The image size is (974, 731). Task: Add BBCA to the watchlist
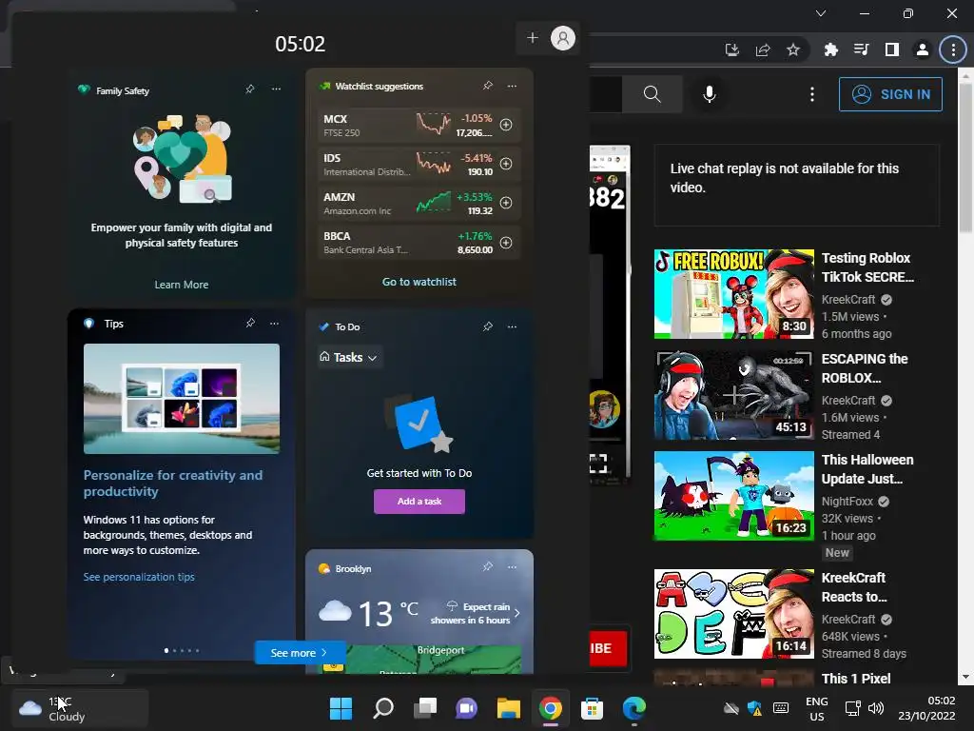[x=506, y=243]
